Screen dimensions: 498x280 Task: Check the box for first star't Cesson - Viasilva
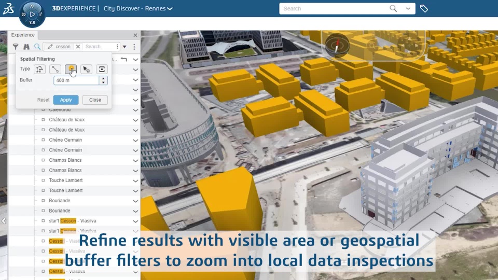43,221
